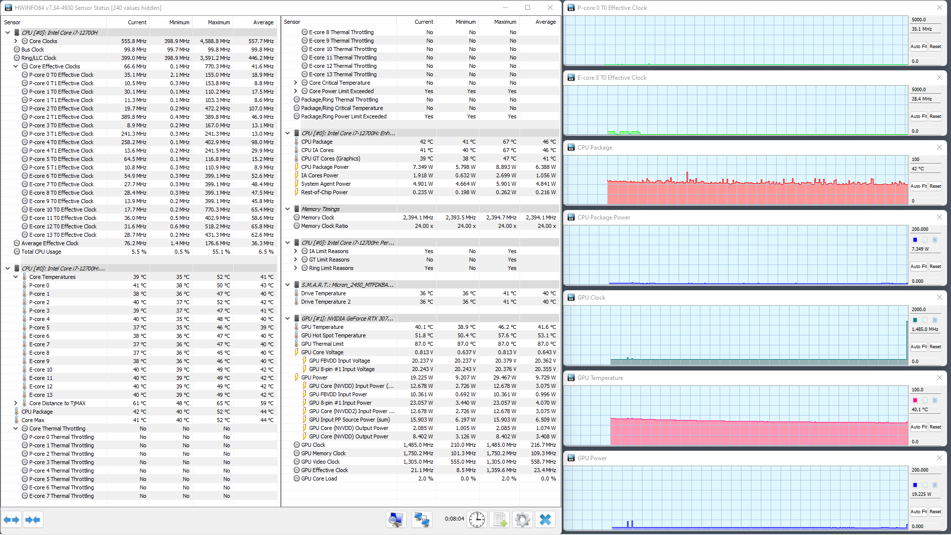Collapse the Memory Timings section
Image resolution: width=951 pixels, height=535 pixels.
click(x=287, y=209)
